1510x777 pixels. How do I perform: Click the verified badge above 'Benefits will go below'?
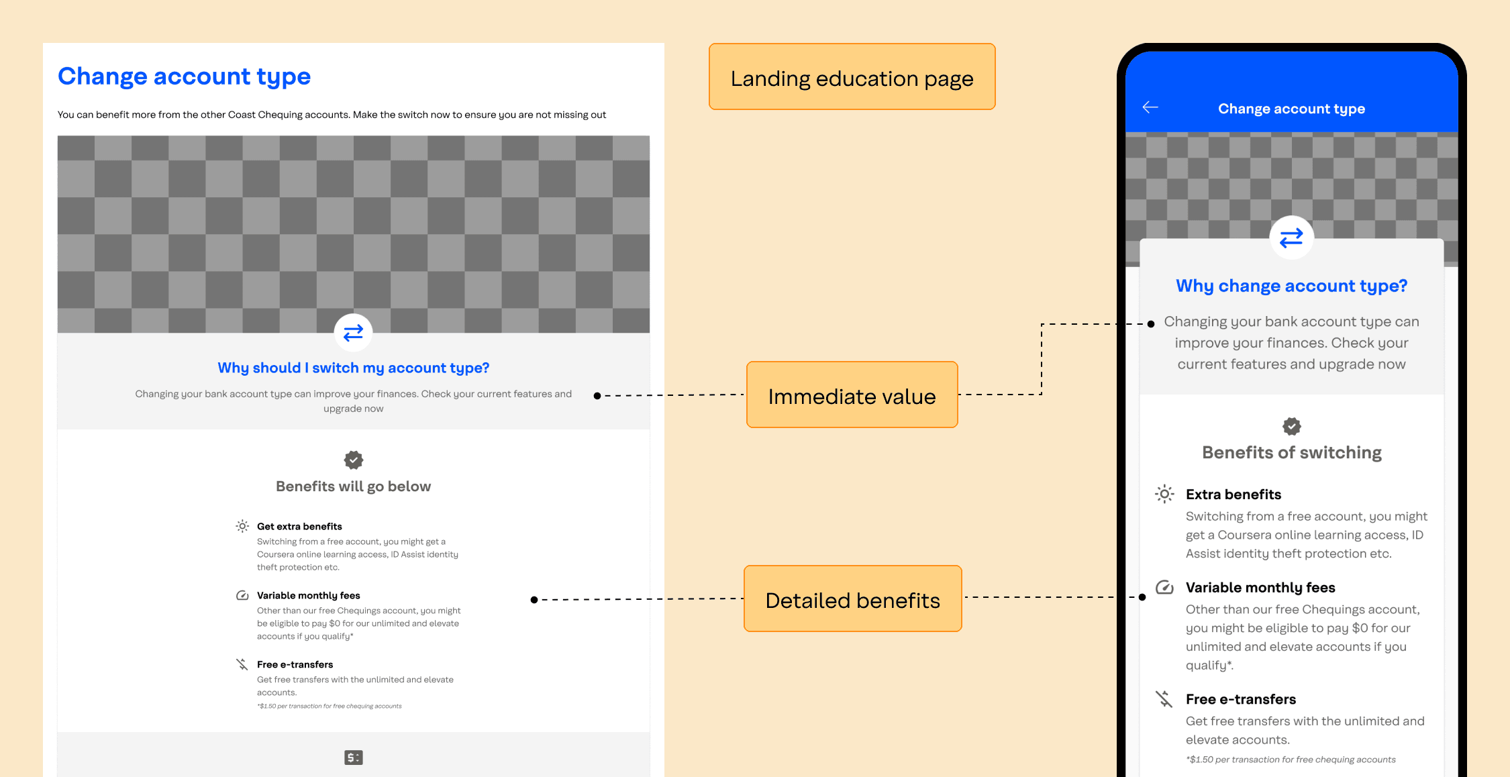click(353, 460)
